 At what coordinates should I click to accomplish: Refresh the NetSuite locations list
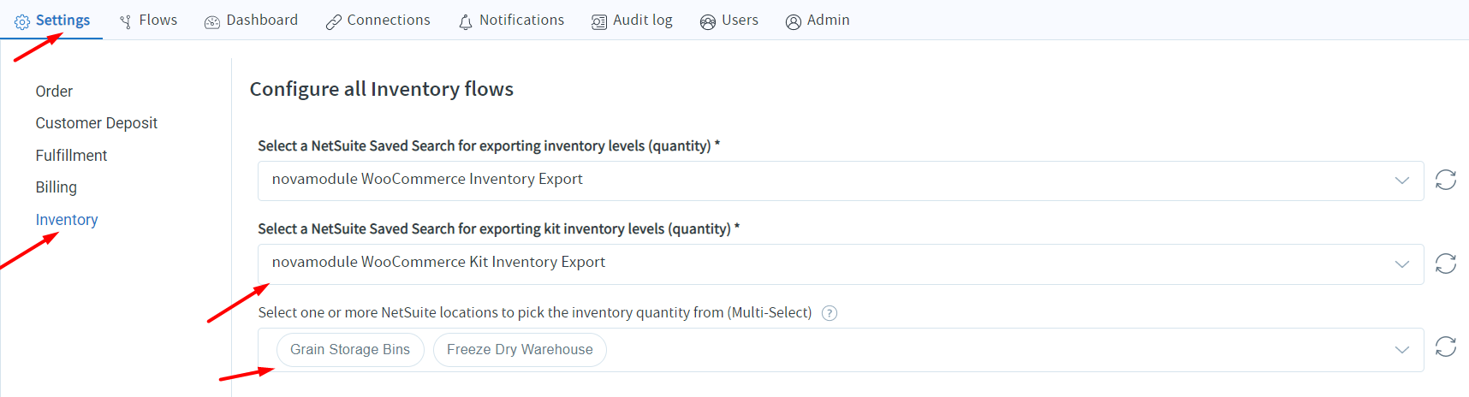pyautogui.click(x=1446, y=347)
